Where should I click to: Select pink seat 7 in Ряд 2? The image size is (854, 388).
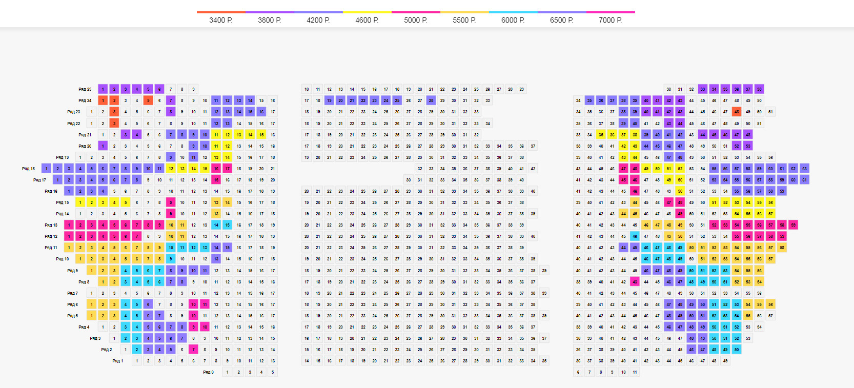point(193,350)
